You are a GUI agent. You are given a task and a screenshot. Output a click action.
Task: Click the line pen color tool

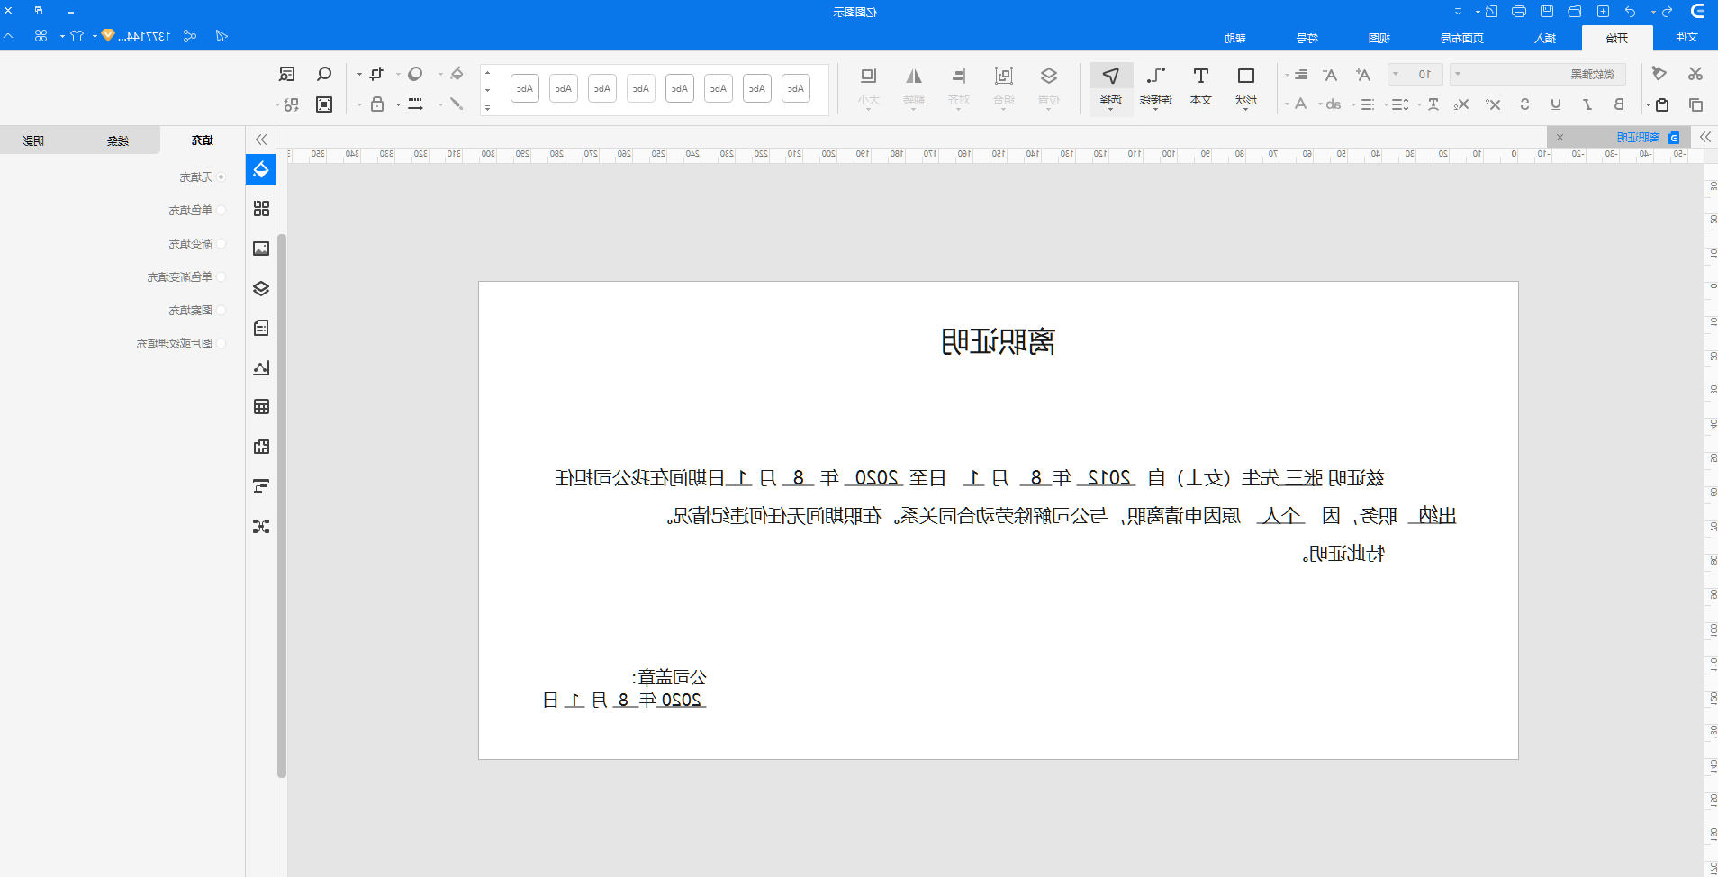click(457, 104)
